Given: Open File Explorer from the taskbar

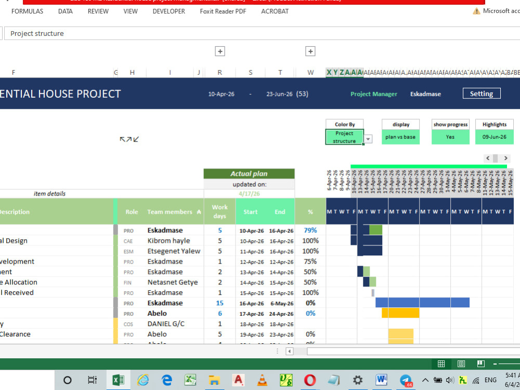Looking at the screenshot, I should [x=214, y=380].
